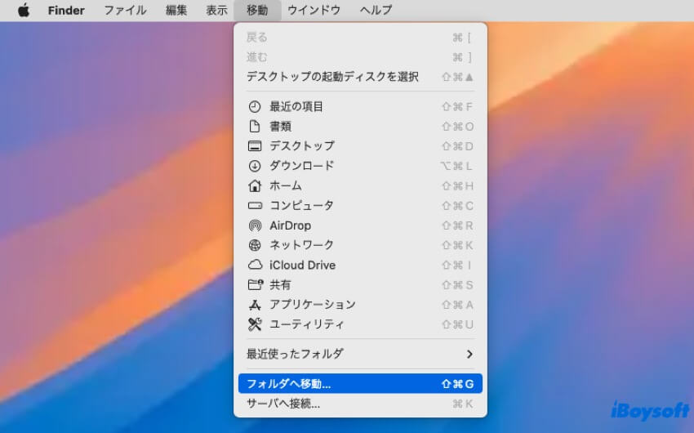Click the iCloud Drive text label
The image size is (694, 433).
pos(303,265)
